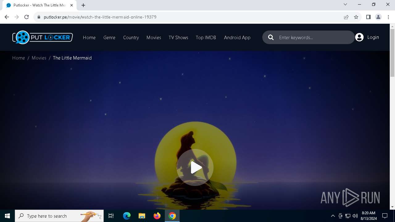The image size is (395, 222).
Task: Click the user account avatar icon
Action: pyautogui.click(x=359, y=37)
